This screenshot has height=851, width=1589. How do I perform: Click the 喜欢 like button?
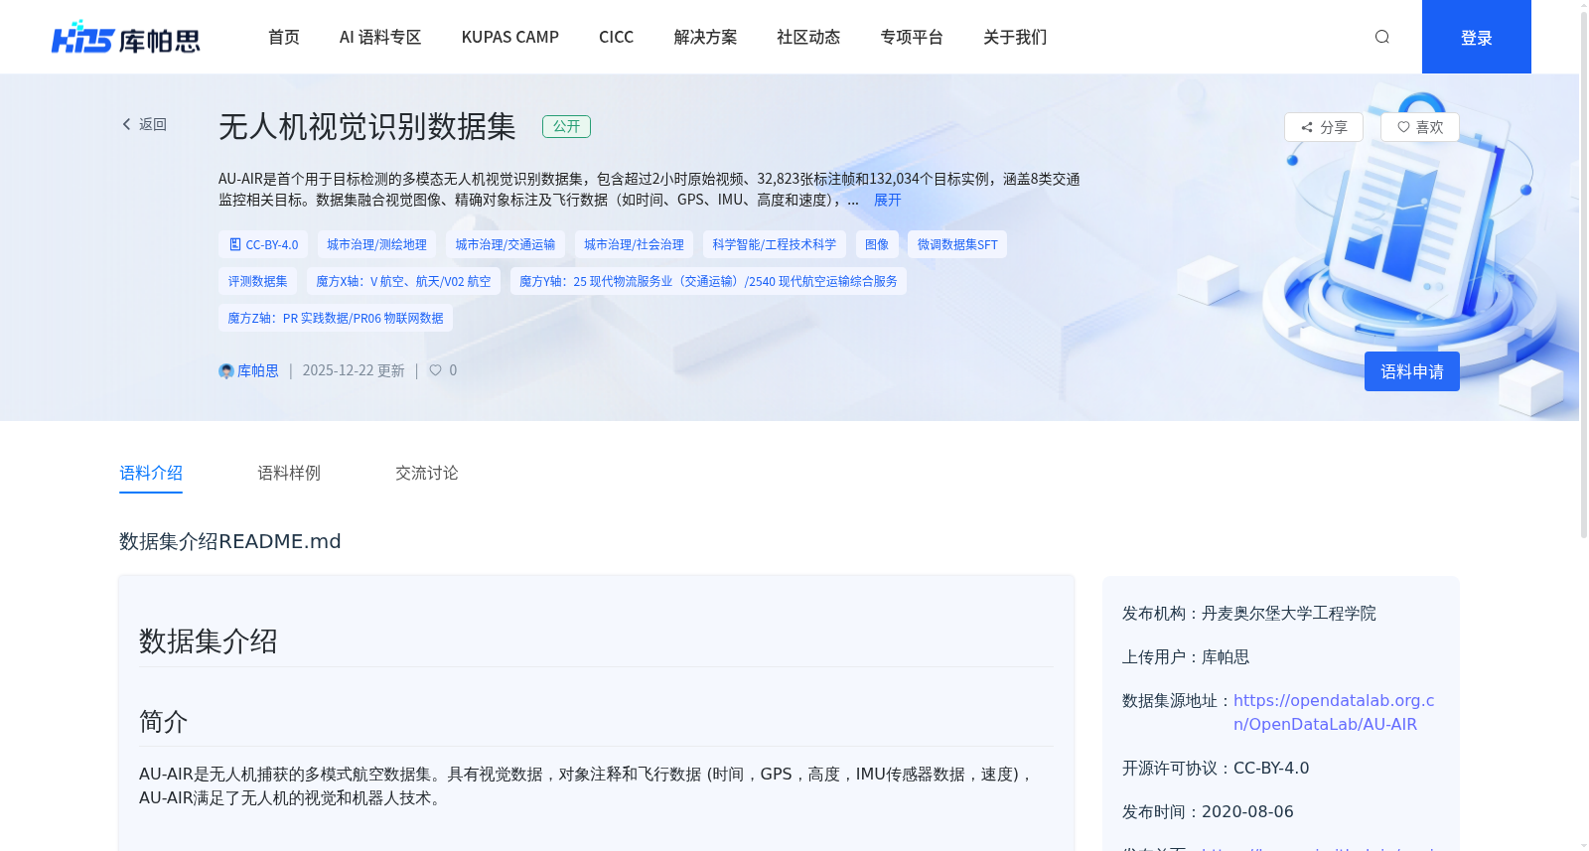(1420, 127)
